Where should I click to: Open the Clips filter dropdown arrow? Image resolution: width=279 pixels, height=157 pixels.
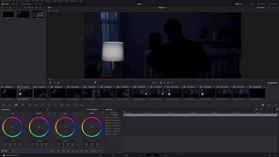coord(243,4)
